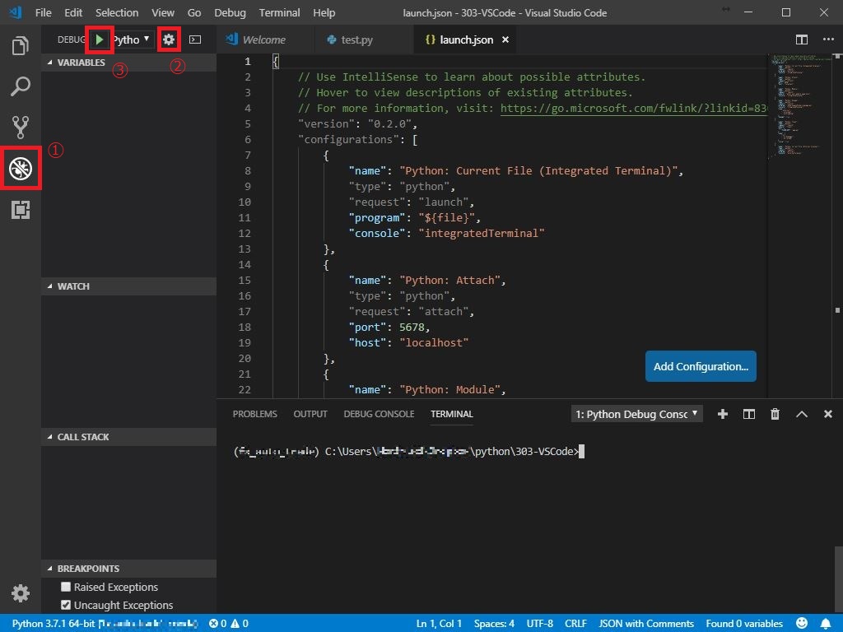The height and width of the screenshot is (632, 843).
Task: Click the "Python: Attach" name value
Action: [449, 280]
